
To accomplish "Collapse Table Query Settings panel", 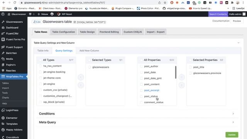I will 239,43.
